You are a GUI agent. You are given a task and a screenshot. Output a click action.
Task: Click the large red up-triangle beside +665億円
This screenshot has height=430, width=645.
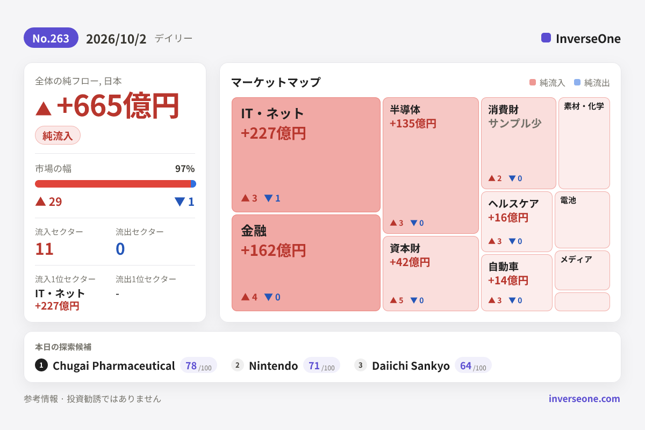[x=44, y=108]
